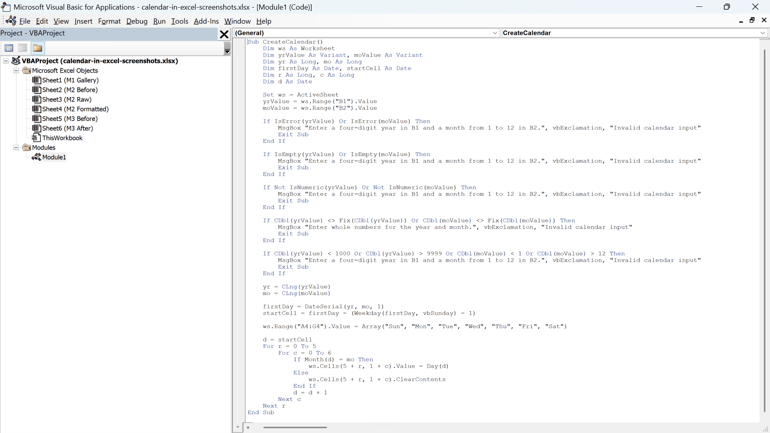
Task: Open the Insert menu
Action: (x=83, y=21)
